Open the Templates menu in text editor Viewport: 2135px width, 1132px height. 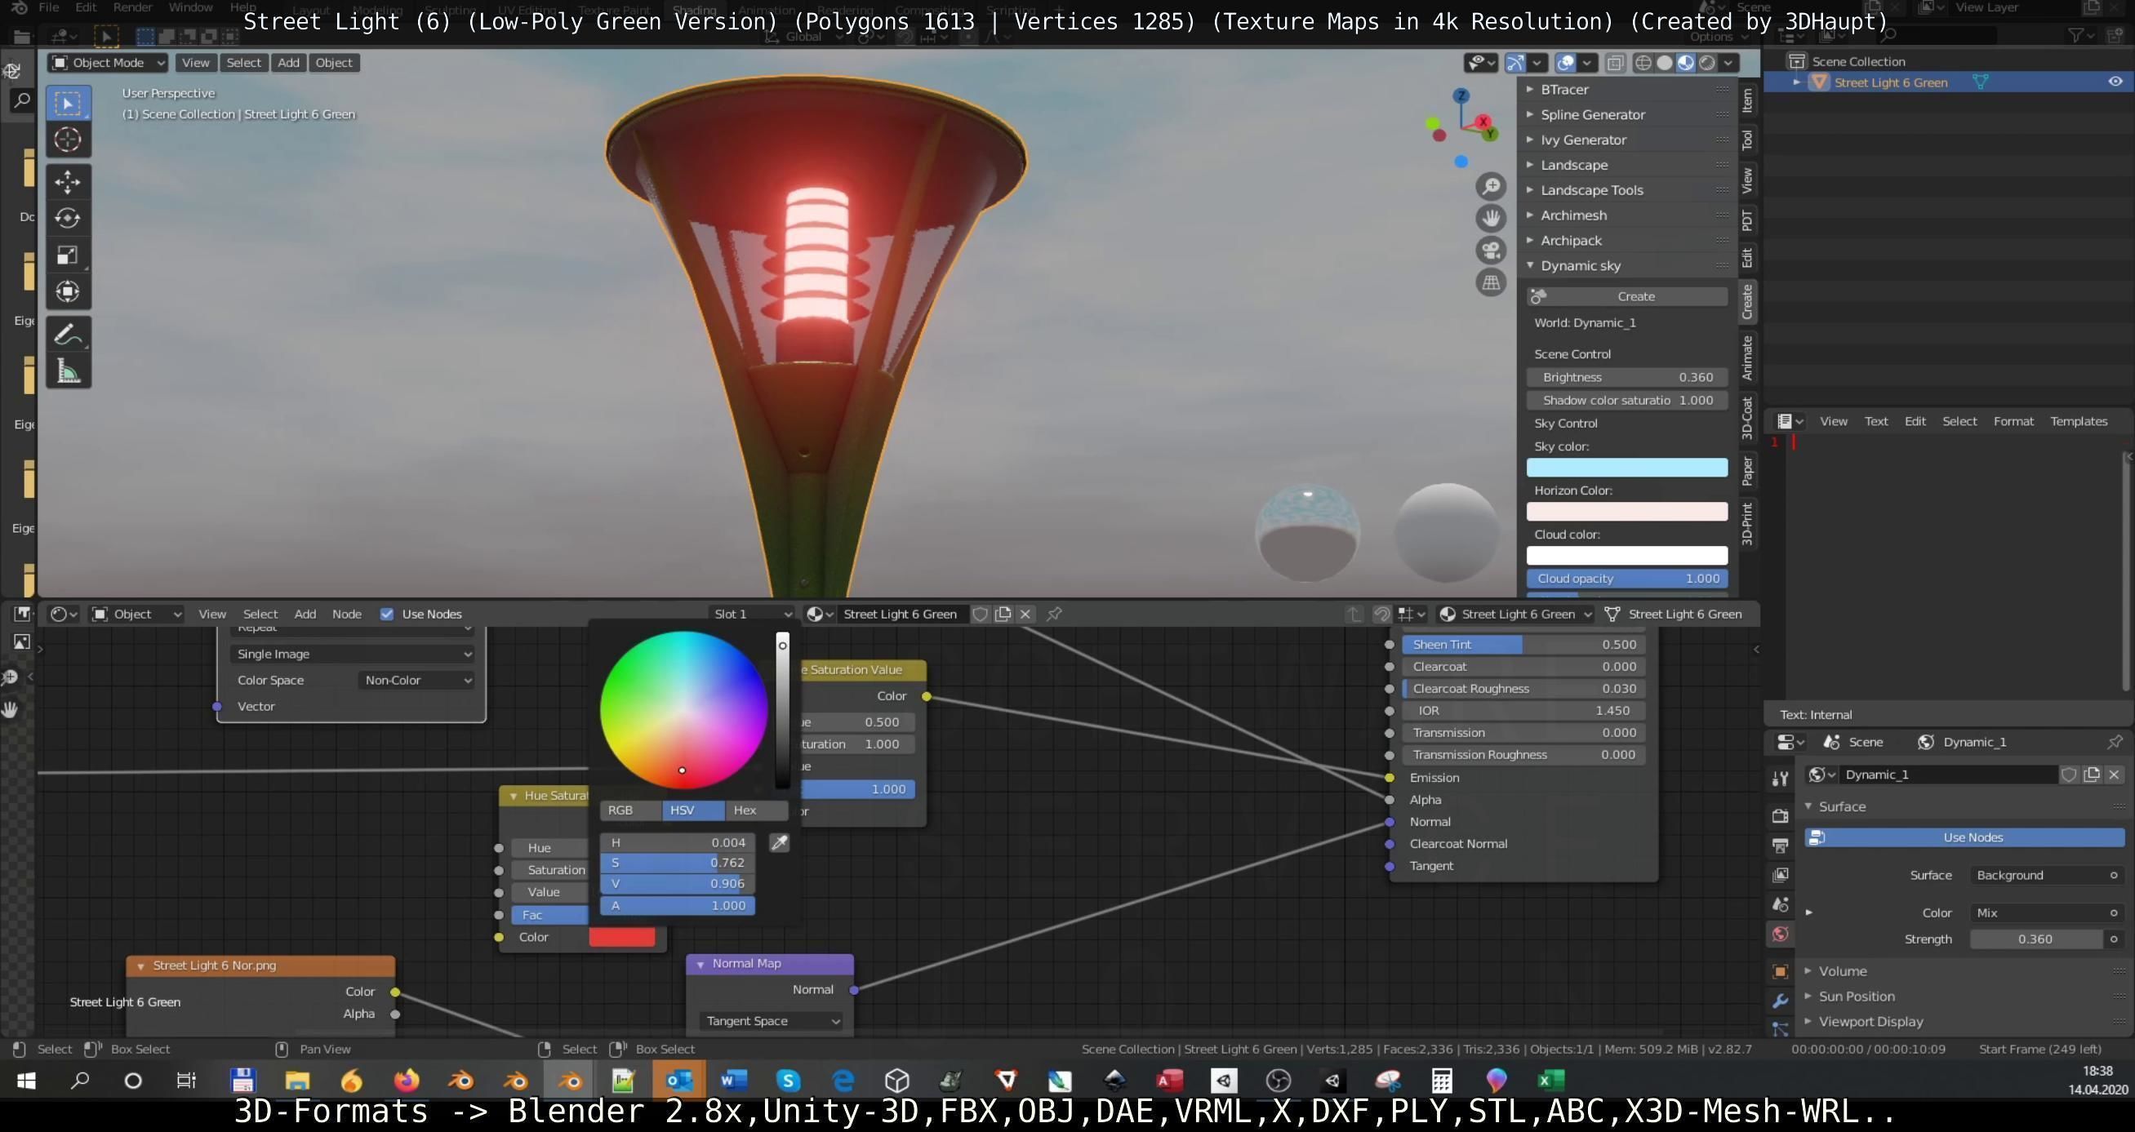2078,421
